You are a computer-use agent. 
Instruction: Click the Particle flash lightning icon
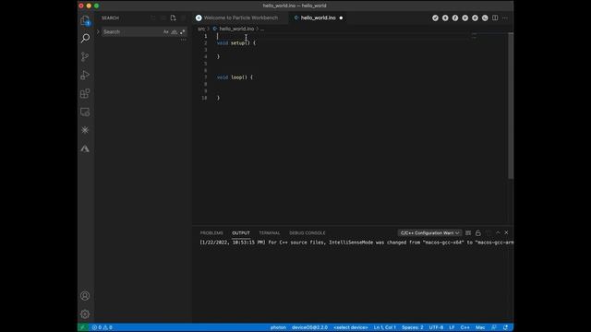[455, 18]
